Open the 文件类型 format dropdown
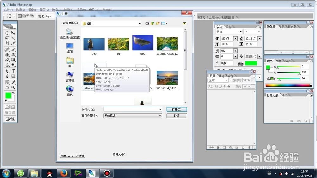The height and width of the screenshot is (178, 317). point(160,116)
